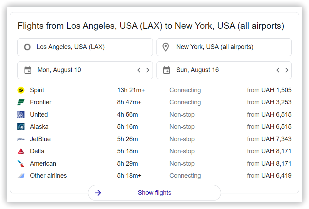The width and height of the screenshot is (309, 209).
Task: Open JetBlue flights from UAH 7,343
Action: [x=269, y=139]
